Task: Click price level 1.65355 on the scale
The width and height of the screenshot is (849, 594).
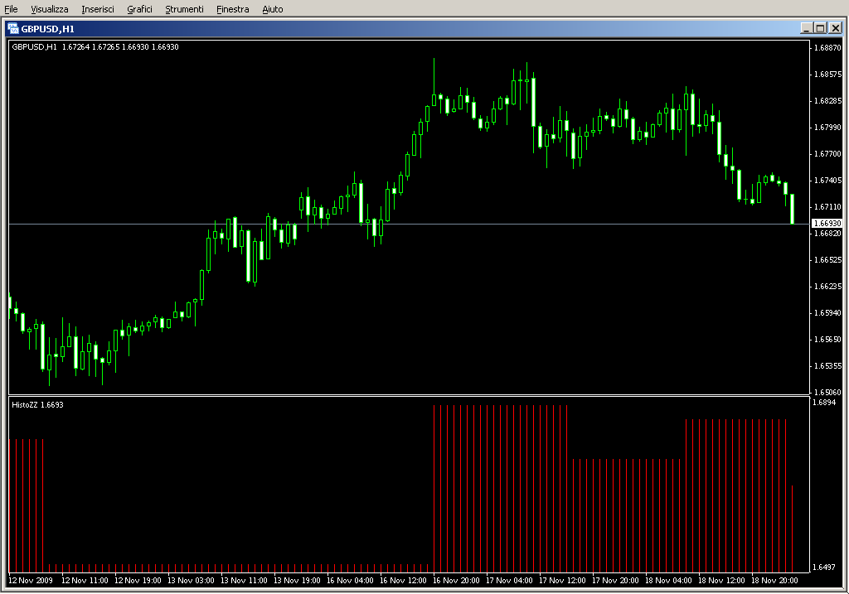Action: click(x=828, y=365)
